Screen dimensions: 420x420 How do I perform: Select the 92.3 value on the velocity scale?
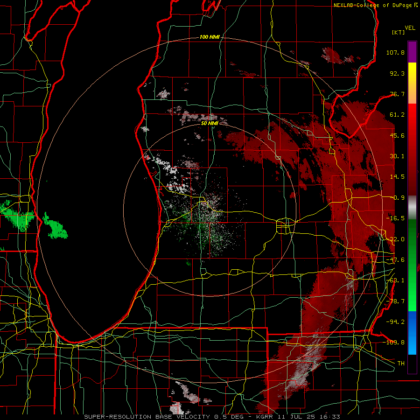tap(397, 73)
